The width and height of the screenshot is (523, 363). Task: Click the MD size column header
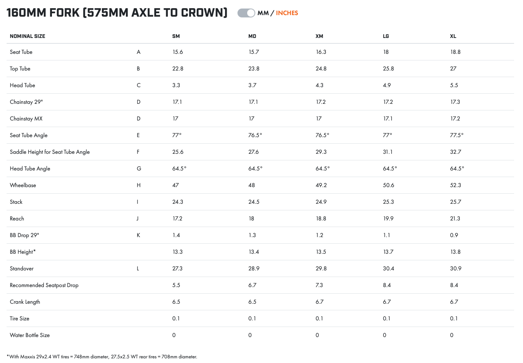(x=252, y=36)
